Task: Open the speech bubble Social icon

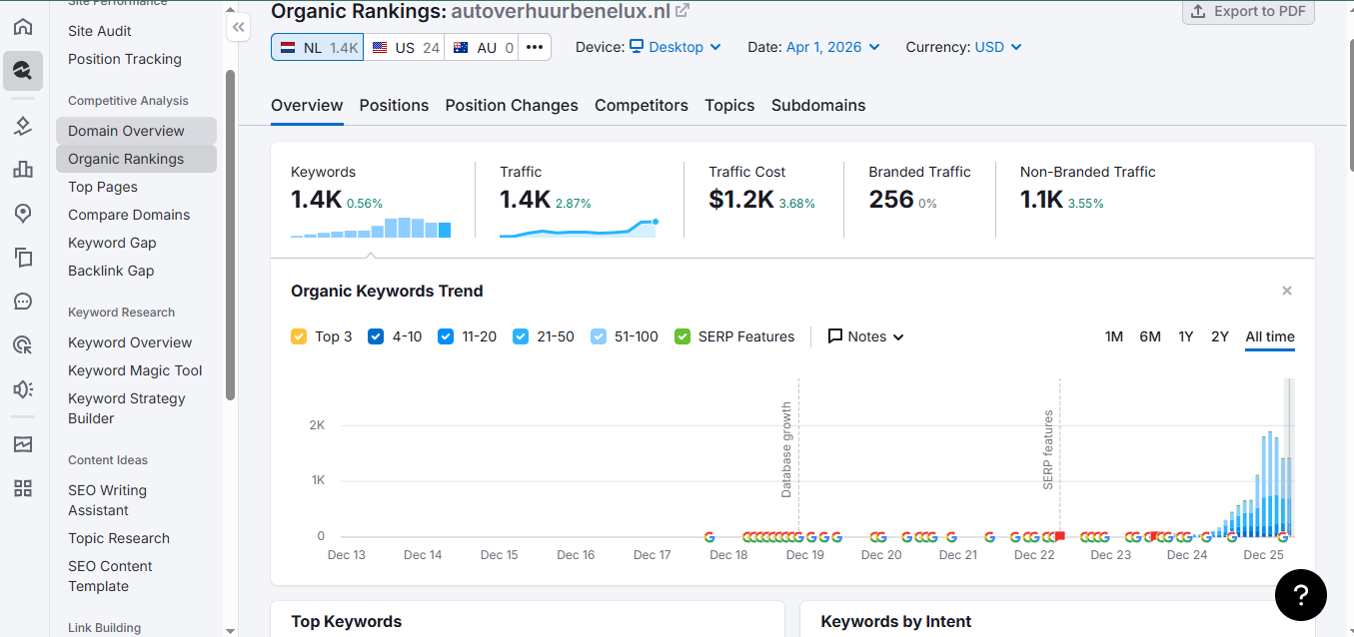Action: tap(22, 302)
